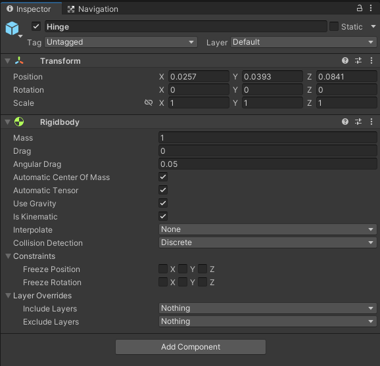The width and height of the screenshot is (380, 366).
Task: Open the Collision Detection dropdown
Action: 268,242
